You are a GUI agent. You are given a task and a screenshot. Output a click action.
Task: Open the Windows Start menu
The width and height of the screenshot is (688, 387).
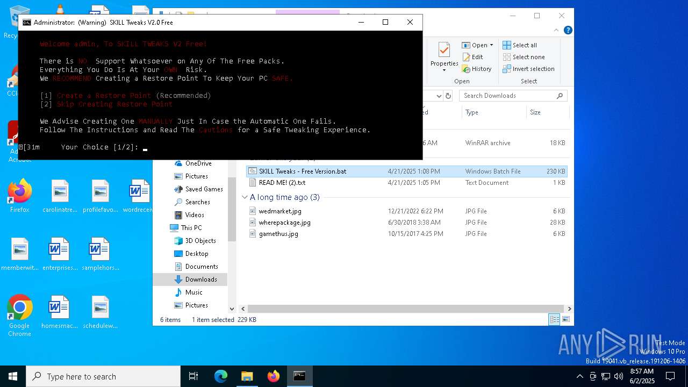(13, 376)
